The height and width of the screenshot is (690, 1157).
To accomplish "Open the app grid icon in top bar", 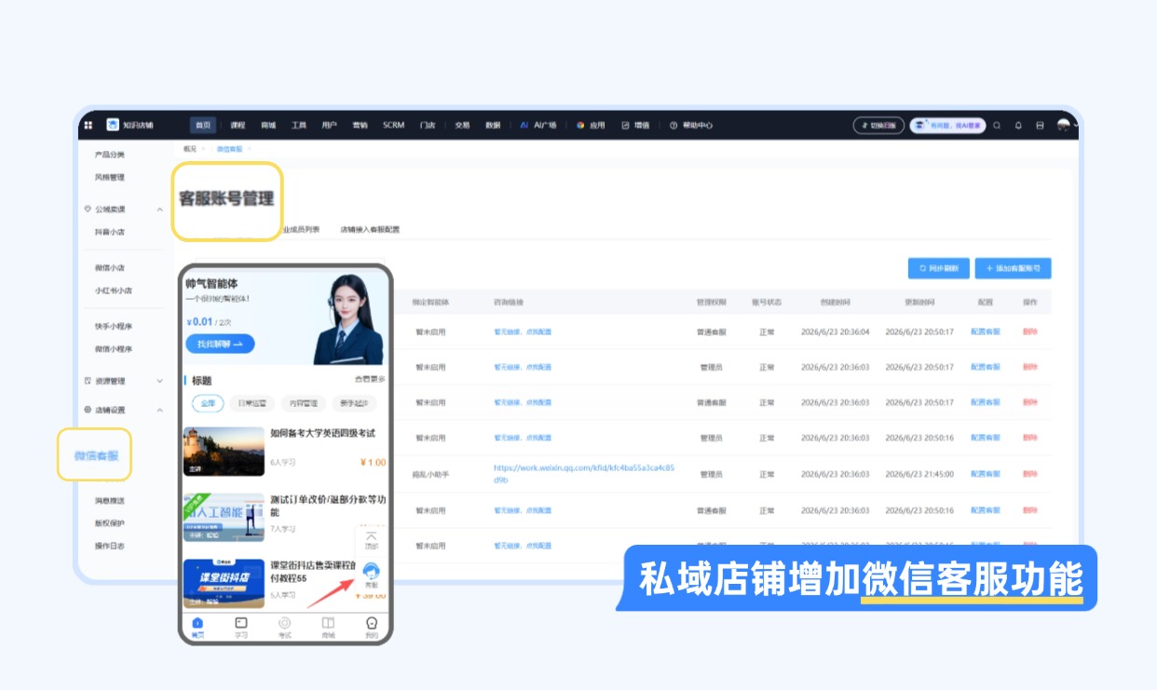I will pos(88,125).
